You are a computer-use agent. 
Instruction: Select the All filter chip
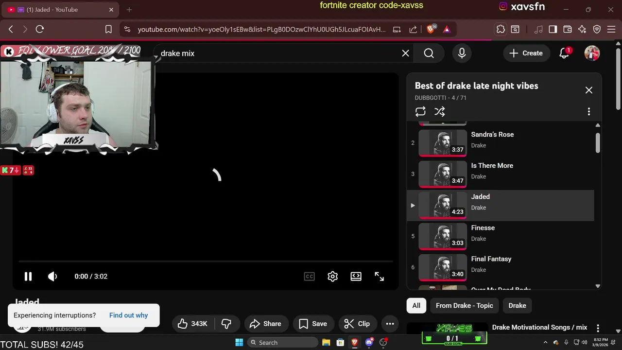(416, 305)
